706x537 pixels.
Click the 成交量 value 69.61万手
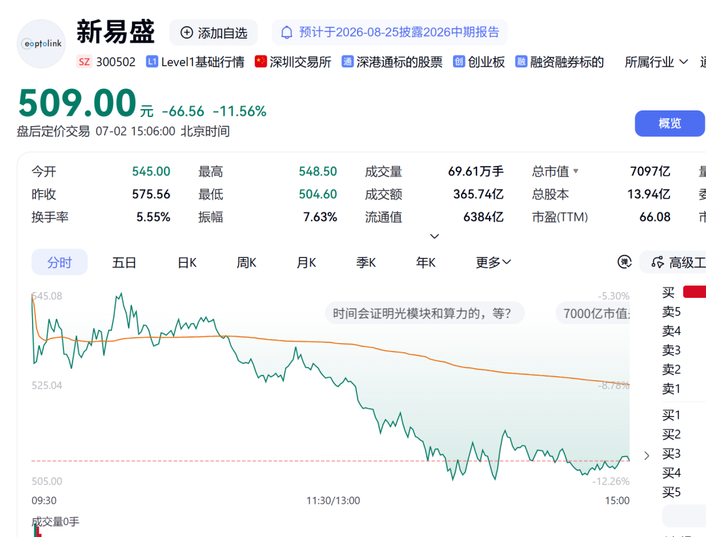tap(475, 172)
